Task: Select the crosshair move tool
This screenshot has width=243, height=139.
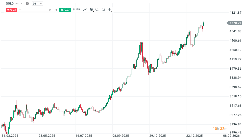Action: tap(110, 10)
